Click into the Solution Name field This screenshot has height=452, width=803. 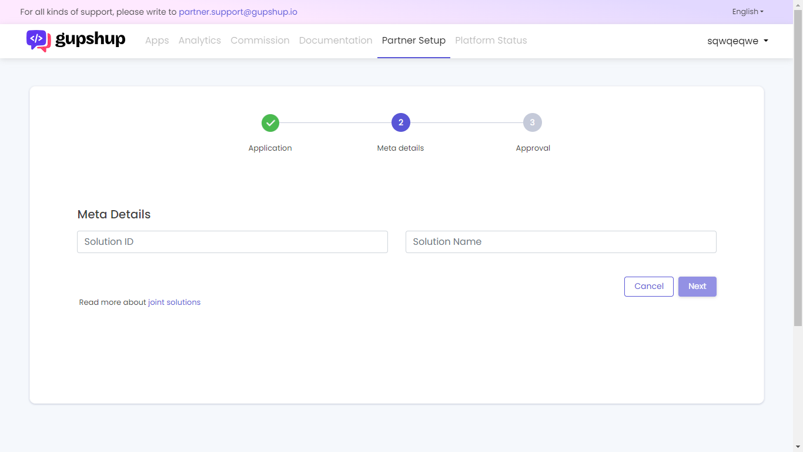click(560, 241)
